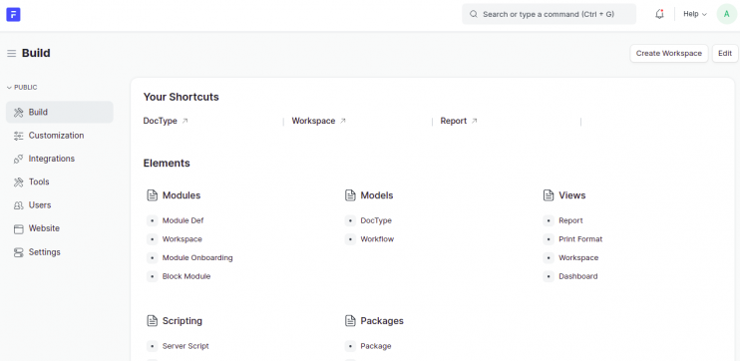Image resolution: width=740 pixels, height=361 pixels.
Task: Click the arrow icon beside the Report shortcut
Action: pos(475,121)
